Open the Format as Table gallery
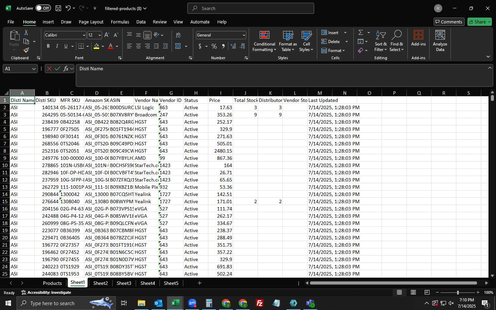The width and height of the screenshot is (496, 310). pyautogui.click(x=288, y=41)
